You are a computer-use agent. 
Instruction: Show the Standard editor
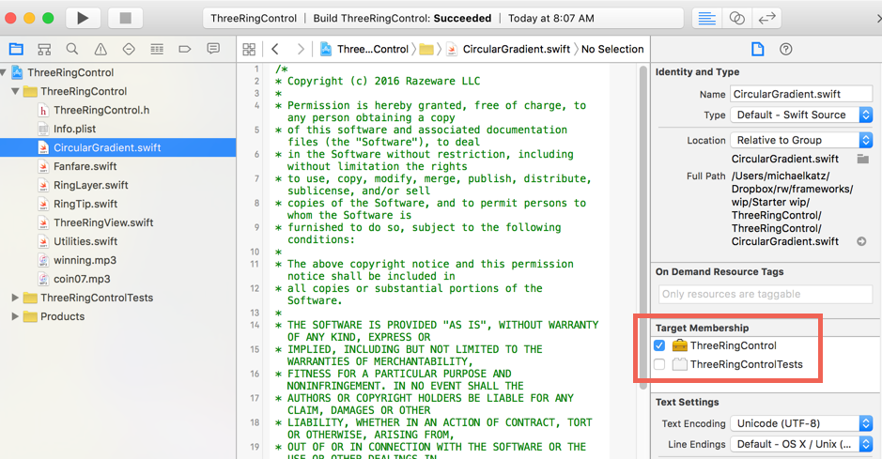(706, 18)
